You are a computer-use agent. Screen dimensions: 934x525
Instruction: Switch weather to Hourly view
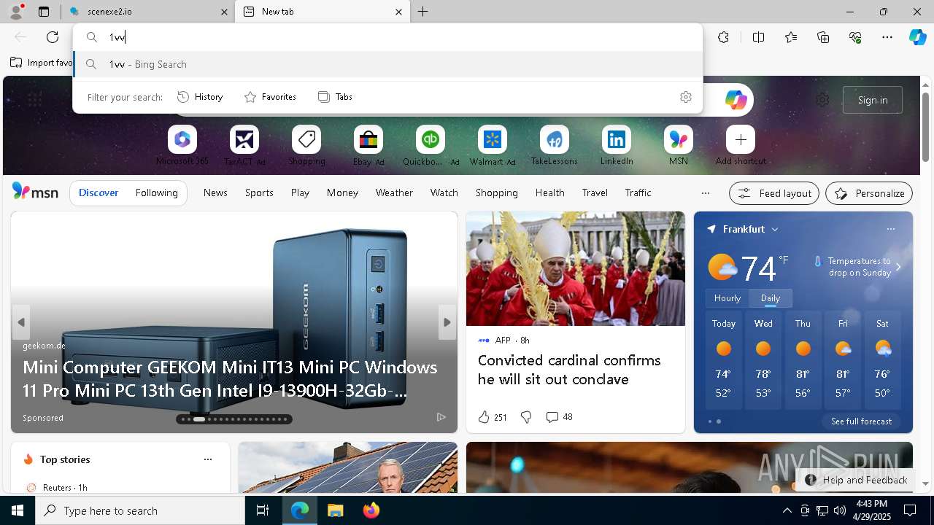point(727,298)
